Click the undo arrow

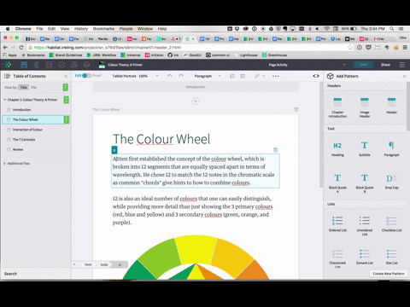[x=170, y=76]
